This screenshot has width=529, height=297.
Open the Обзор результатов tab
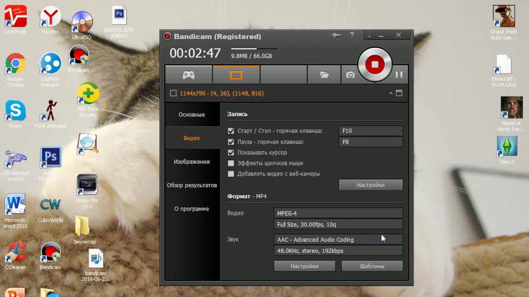(x=192, y=185)
